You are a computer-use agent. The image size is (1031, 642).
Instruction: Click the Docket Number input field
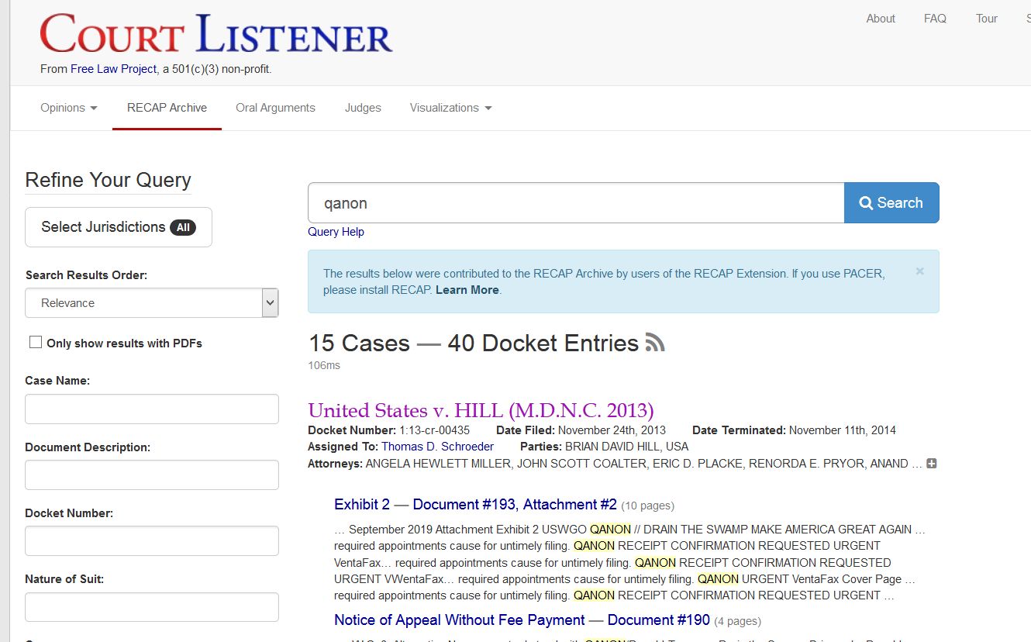[152, 540]
